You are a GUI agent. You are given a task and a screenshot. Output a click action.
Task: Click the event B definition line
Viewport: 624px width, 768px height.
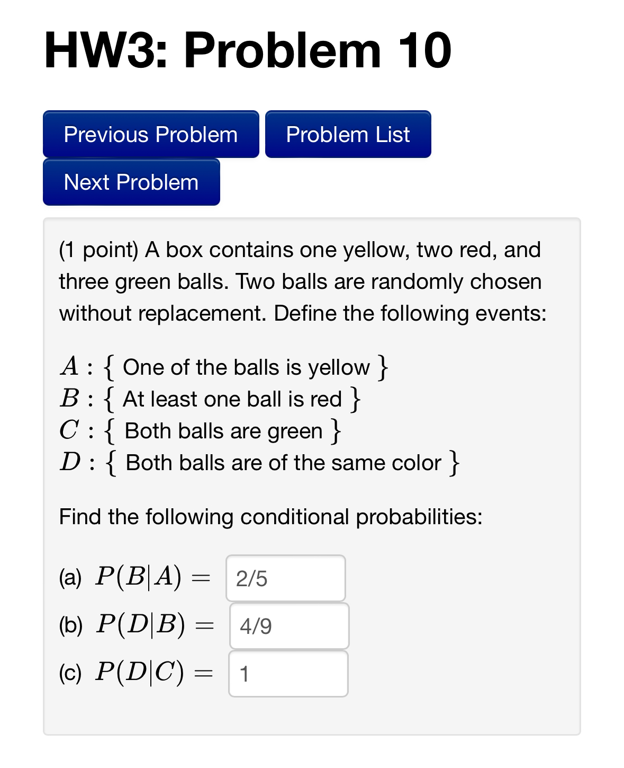(209, 399)
